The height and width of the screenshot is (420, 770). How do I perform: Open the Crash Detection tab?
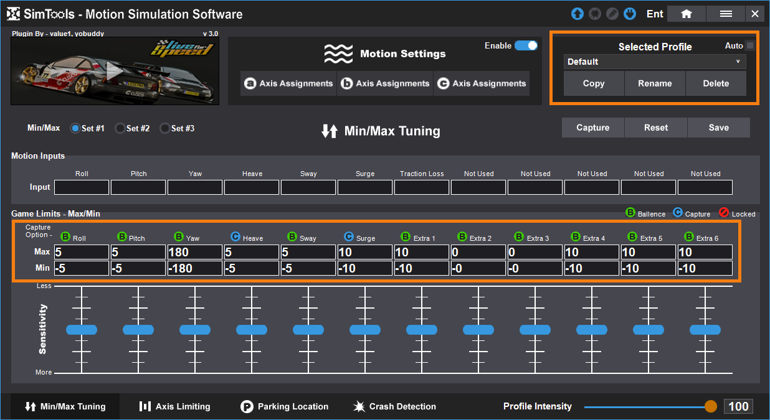[x=394, y=406]
